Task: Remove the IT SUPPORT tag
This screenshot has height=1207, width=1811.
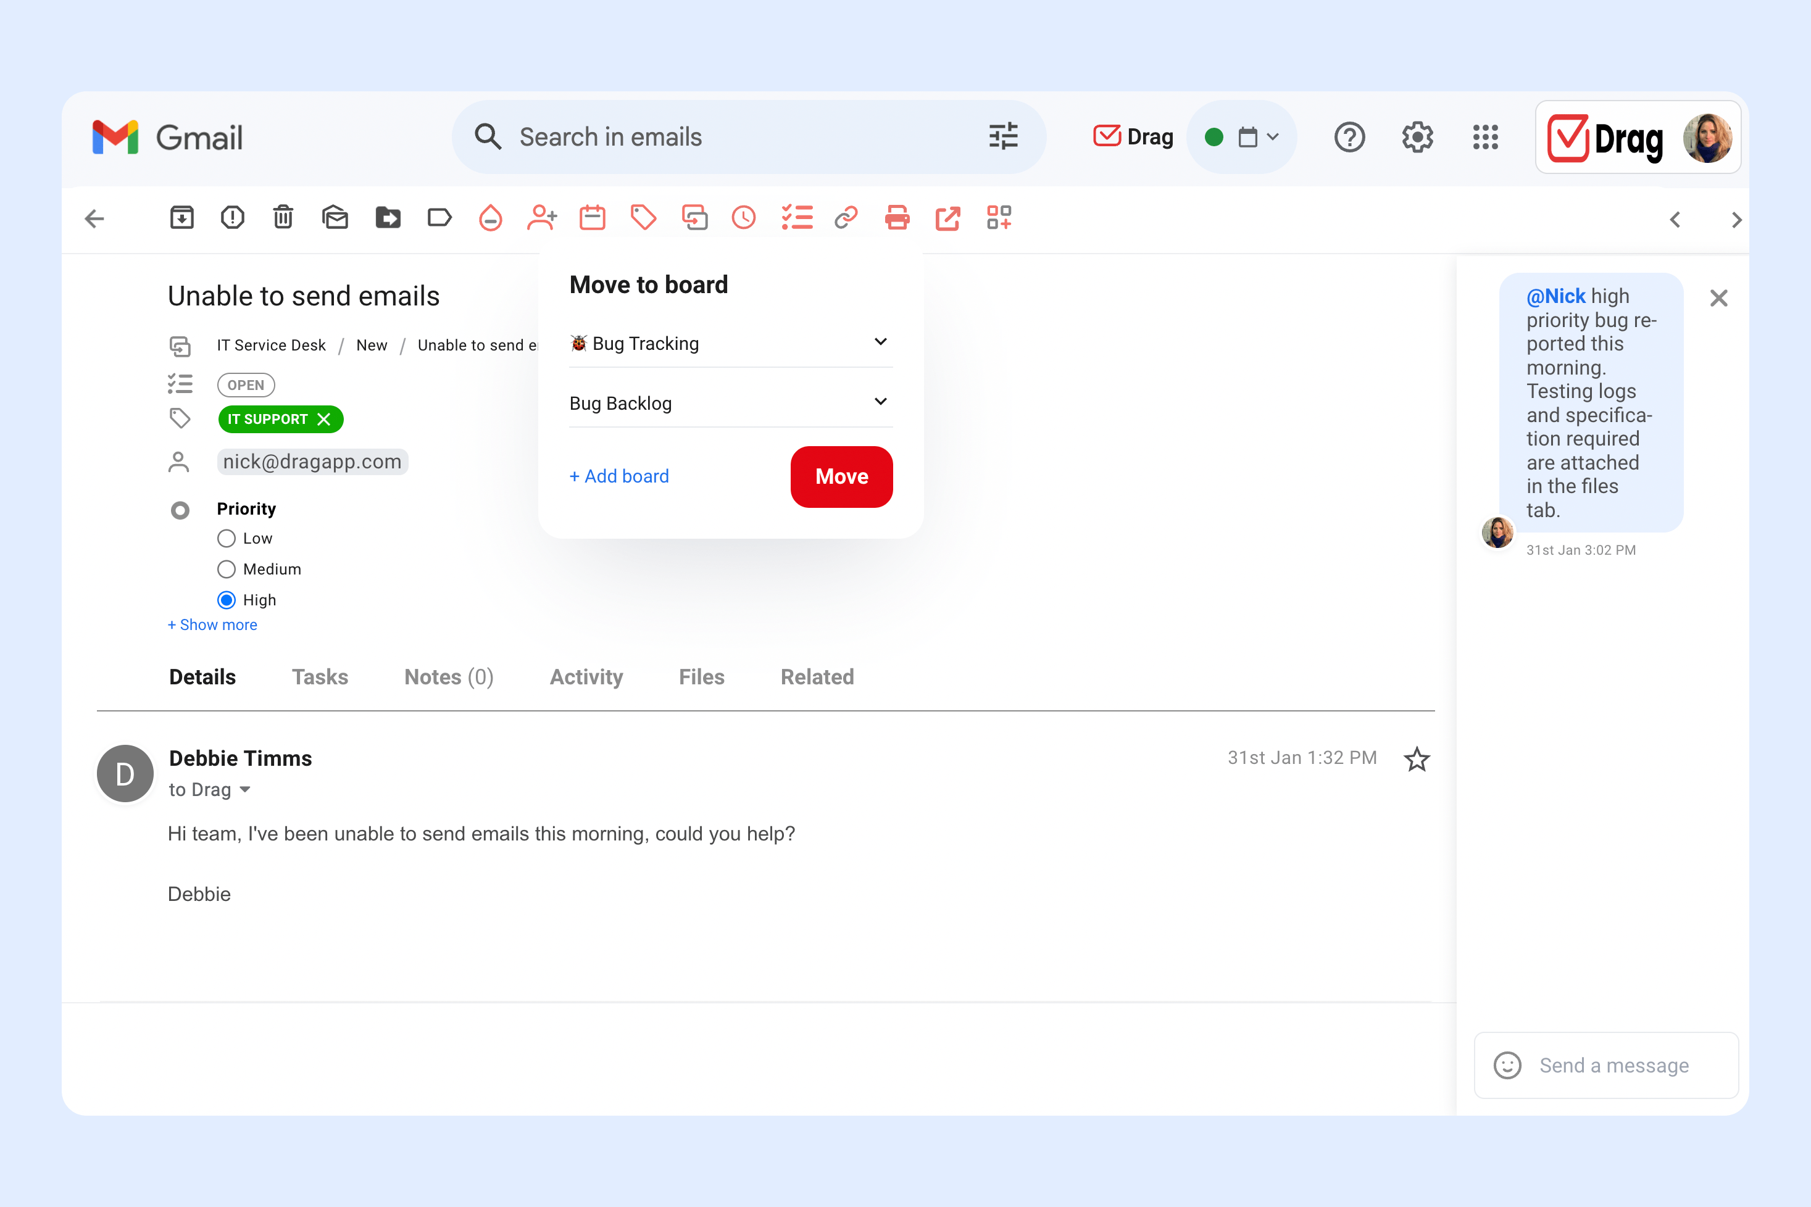Action: pos(324,420)
